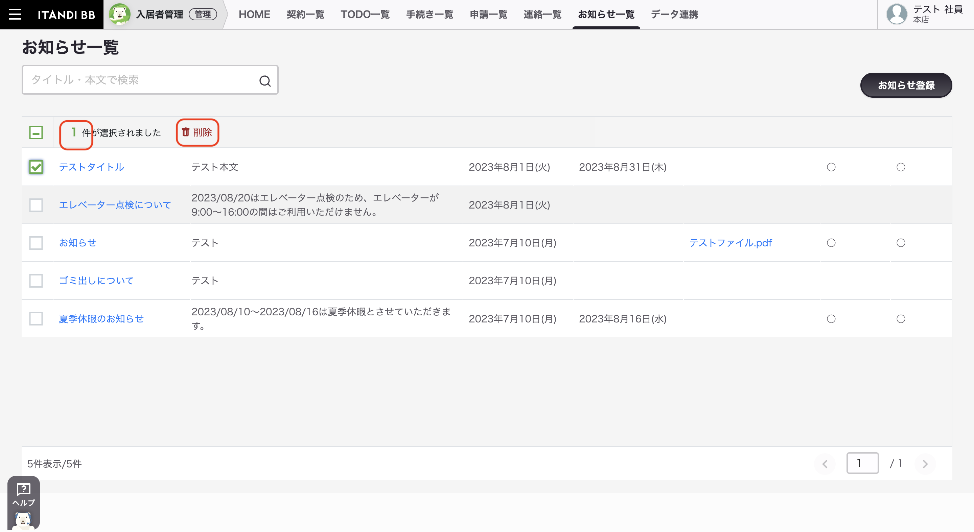Image resolution: width=974 pixels, height=532 pixels.
Task: Uncheck the テストタイトル row checkbox
Action: coord(36,167)
